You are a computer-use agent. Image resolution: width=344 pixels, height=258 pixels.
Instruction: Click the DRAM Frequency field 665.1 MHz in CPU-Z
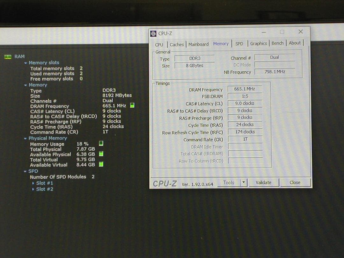coord(245,89)
